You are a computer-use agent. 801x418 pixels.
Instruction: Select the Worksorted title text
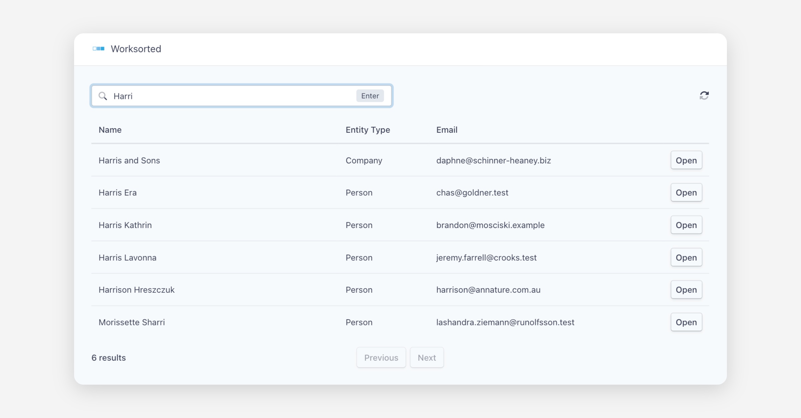(136, 49)
